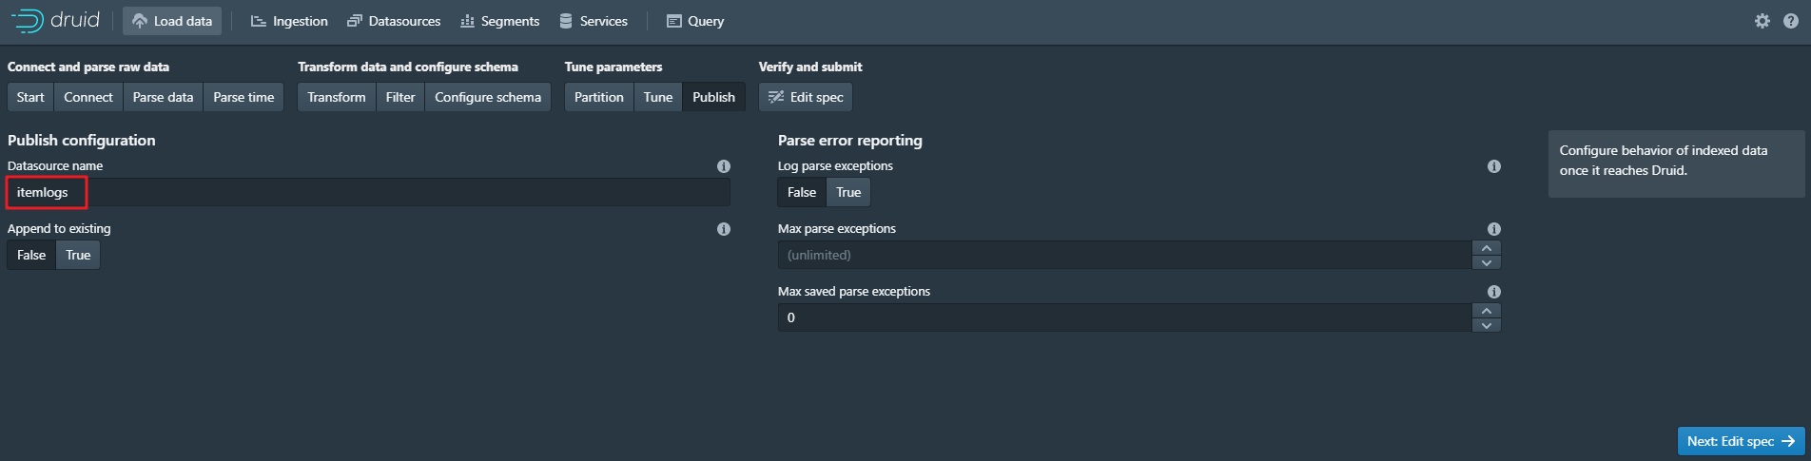Increment Max saved parse exceptions value
This screenshot has height=461, width=1811.
click(x=1487, y=311)
